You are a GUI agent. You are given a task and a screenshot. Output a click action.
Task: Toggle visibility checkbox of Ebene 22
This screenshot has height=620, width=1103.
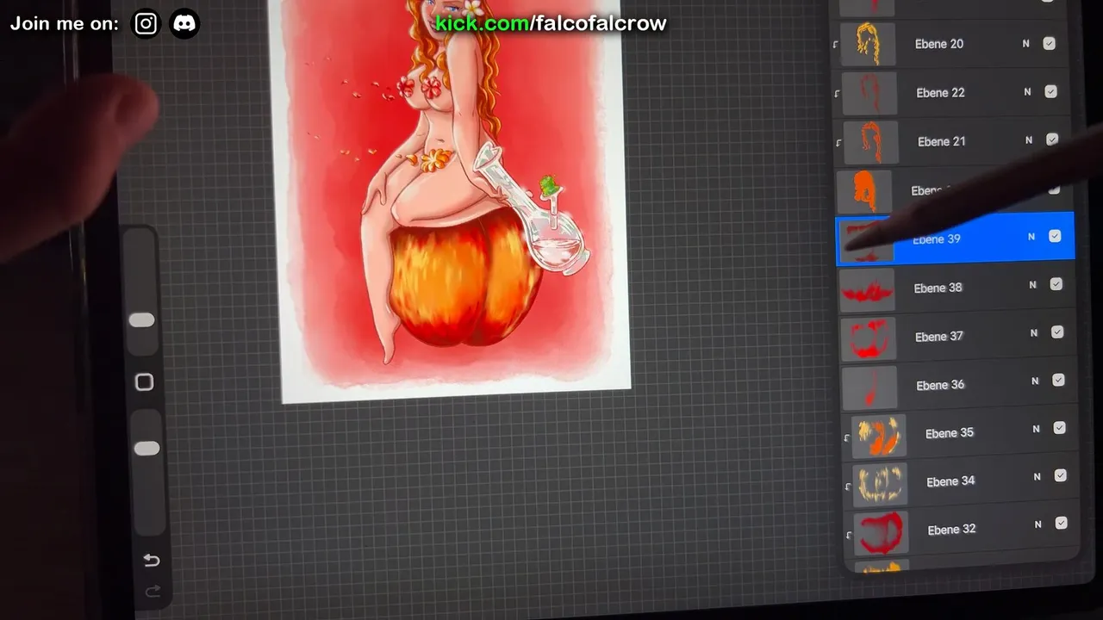click(x=1050, y=91)
